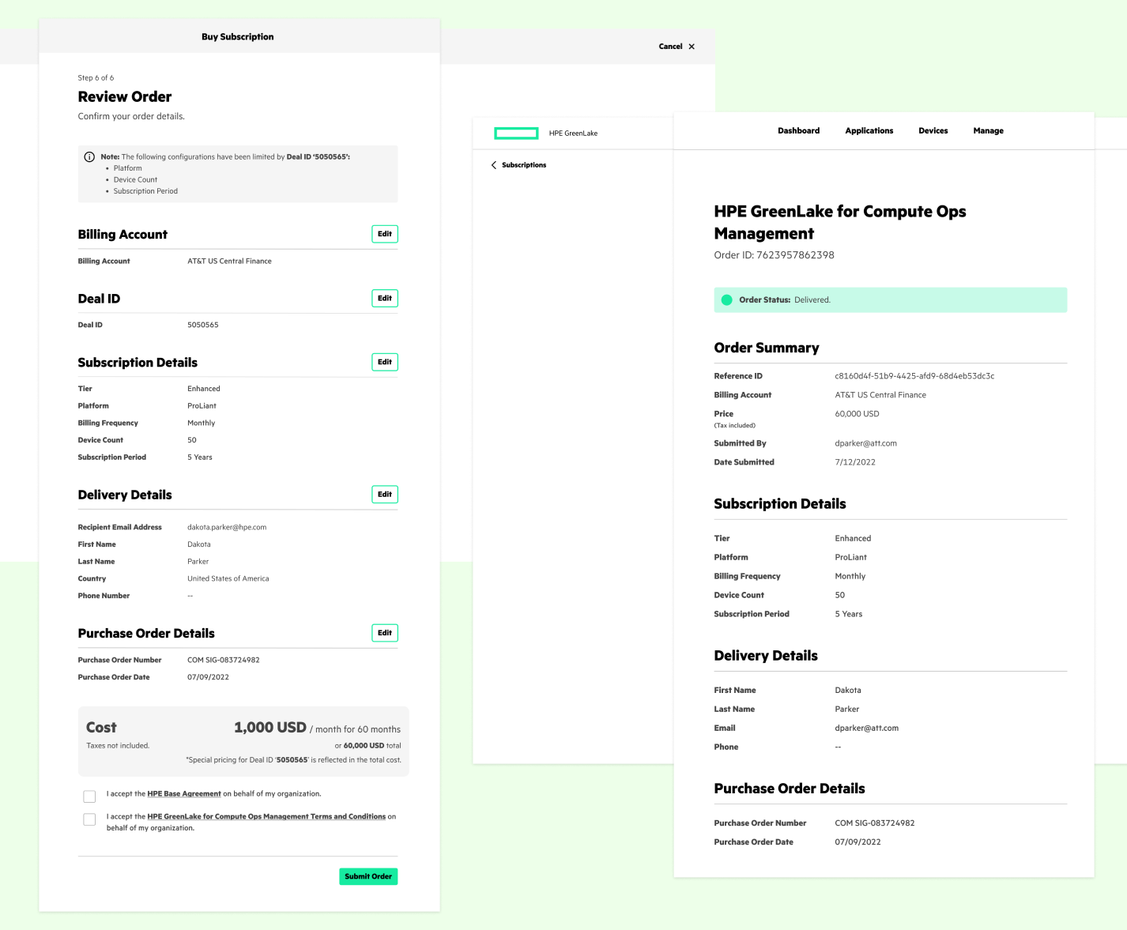Edit the Subscription Details section
This screenshot has height=930, width=1127.
coord(385,362)
